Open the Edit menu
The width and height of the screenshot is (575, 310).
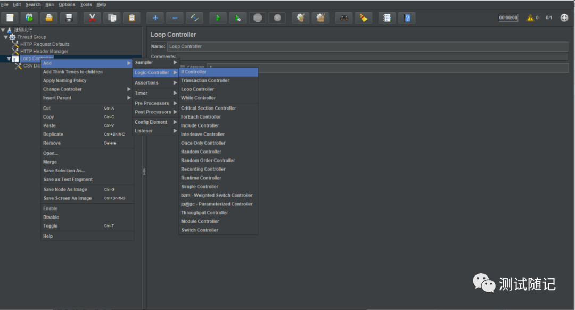pyautogui.click(x=17, y=4)
